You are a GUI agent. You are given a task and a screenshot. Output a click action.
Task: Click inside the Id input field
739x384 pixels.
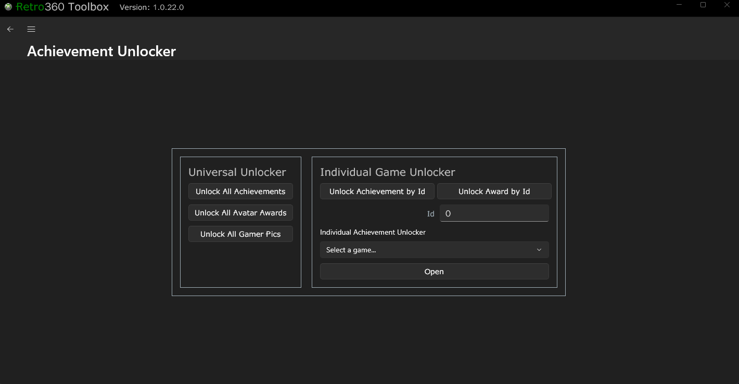(494, 213)
